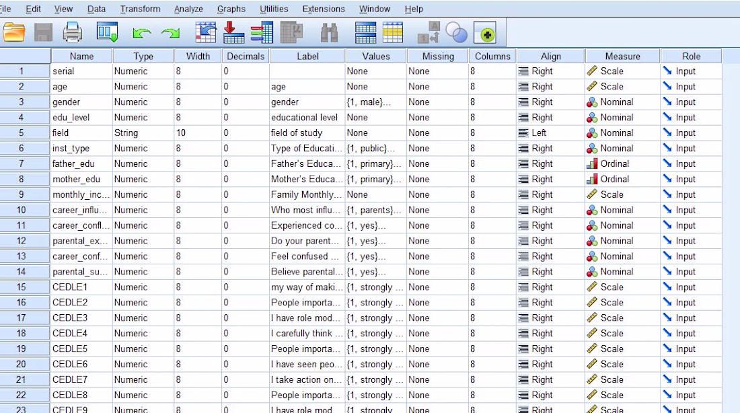Click the 'edu_level' variable name cell
The height and width of the screenshot is (413, 740).
point(81,118)
